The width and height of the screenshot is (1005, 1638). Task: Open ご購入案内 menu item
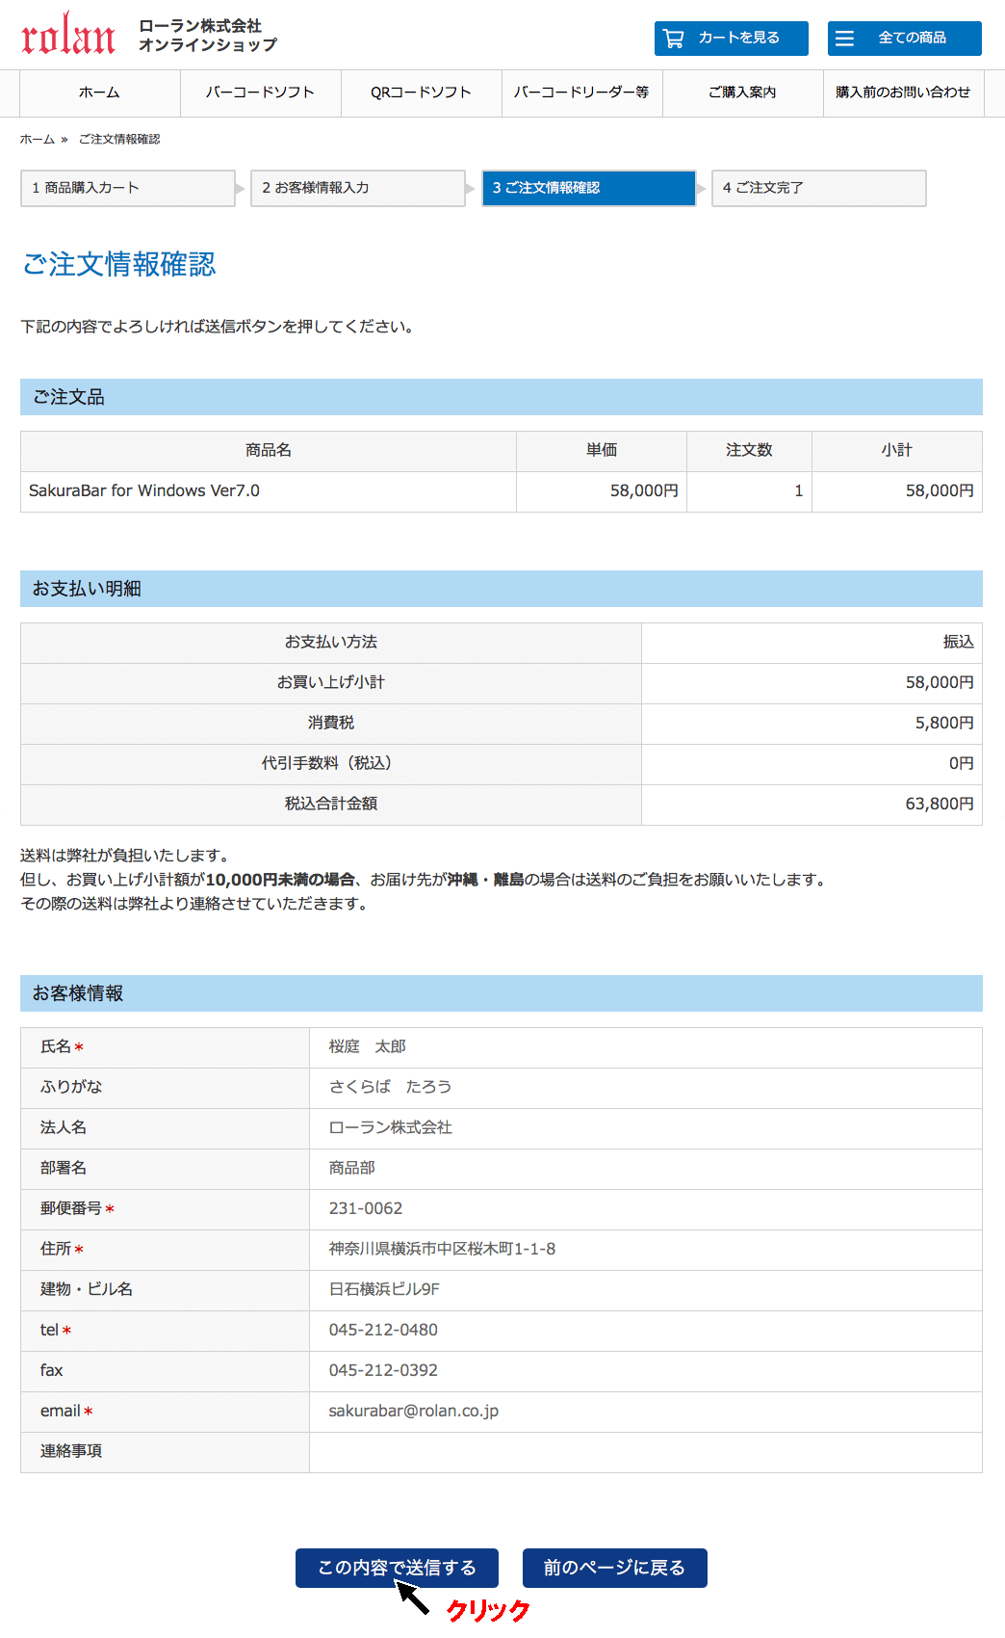(x=743, y=92)
